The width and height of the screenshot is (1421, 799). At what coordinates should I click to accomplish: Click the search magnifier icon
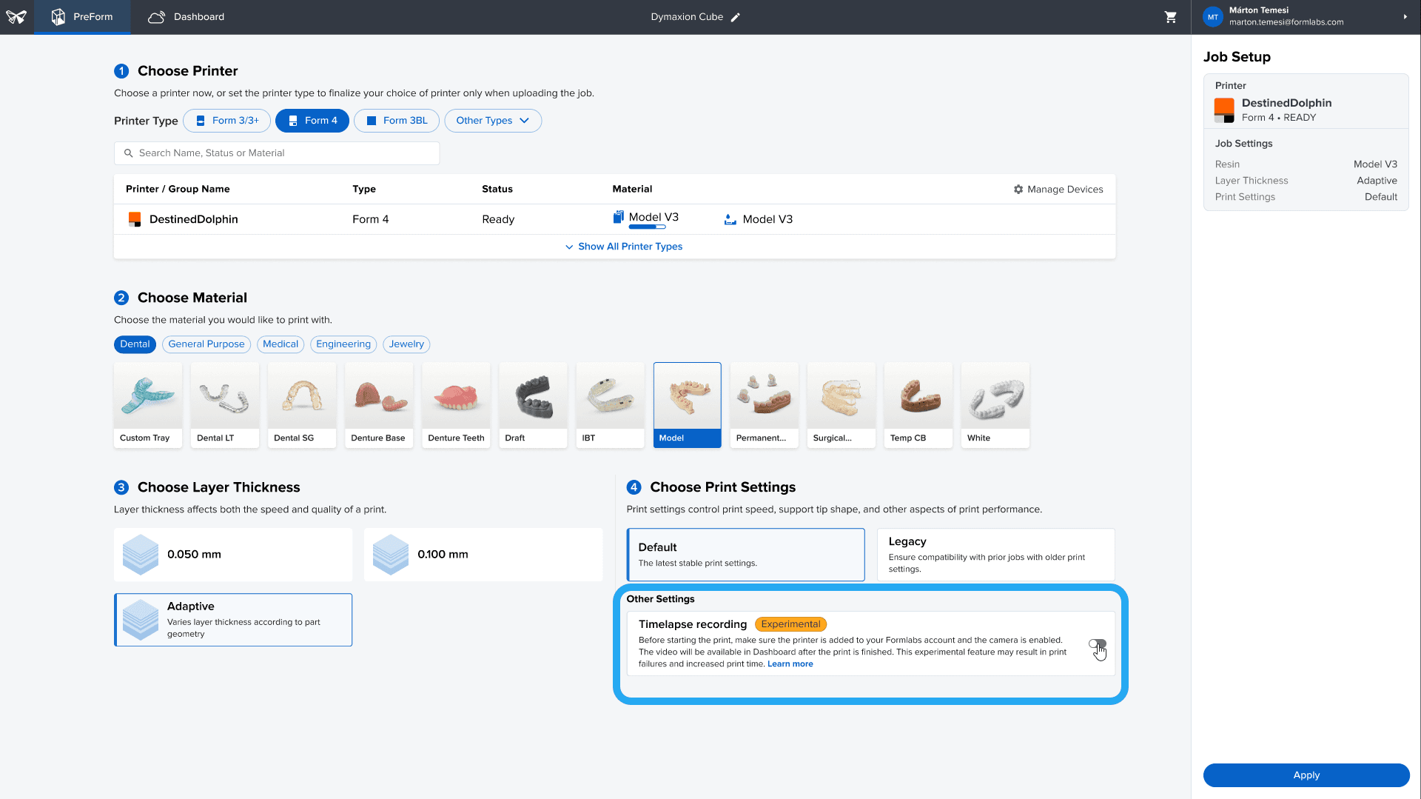click(x=128, y=153)
